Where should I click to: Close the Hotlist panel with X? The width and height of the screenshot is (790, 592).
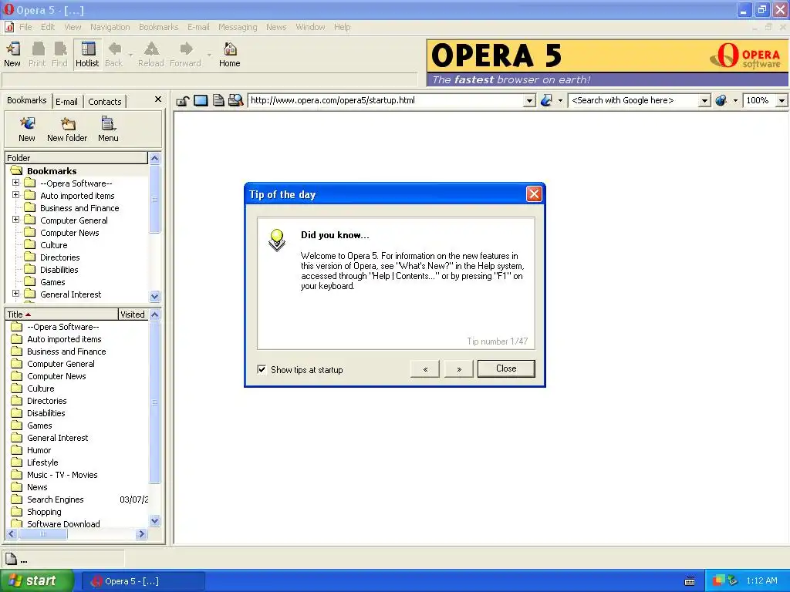(157, 99)
